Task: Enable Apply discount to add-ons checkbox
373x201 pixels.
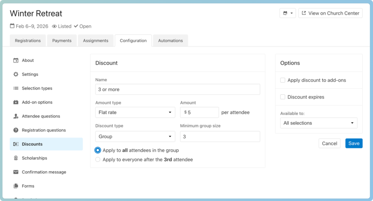Action: [x=283, y=80]
